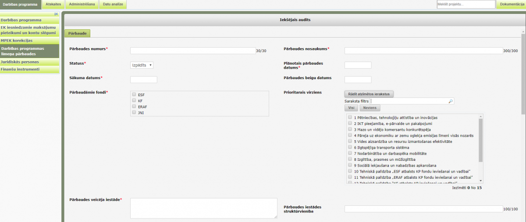Tick the ESF fund checkbox

[x=134, y=94]
